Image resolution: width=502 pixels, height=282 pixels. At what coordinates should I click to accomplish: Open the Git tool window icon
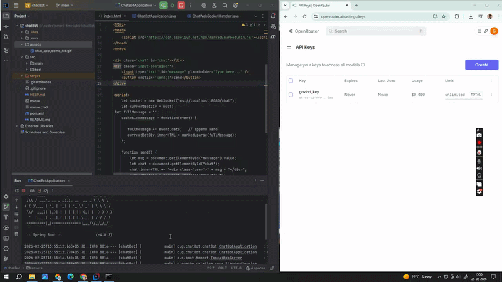(6, 259)
